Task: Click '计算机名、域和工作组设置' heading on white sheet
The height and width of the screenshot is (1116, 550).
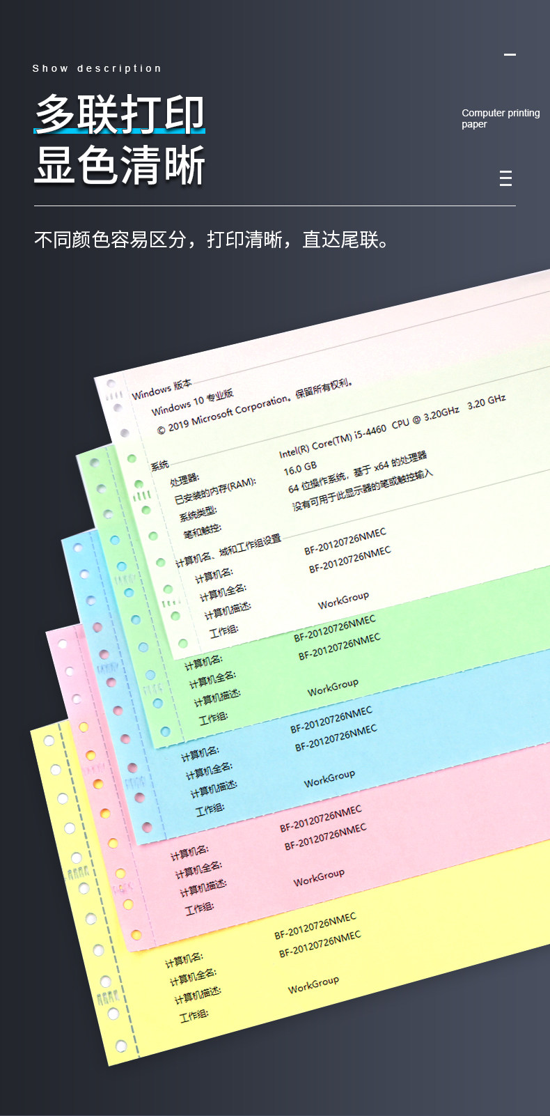Action: click(228, 550)
